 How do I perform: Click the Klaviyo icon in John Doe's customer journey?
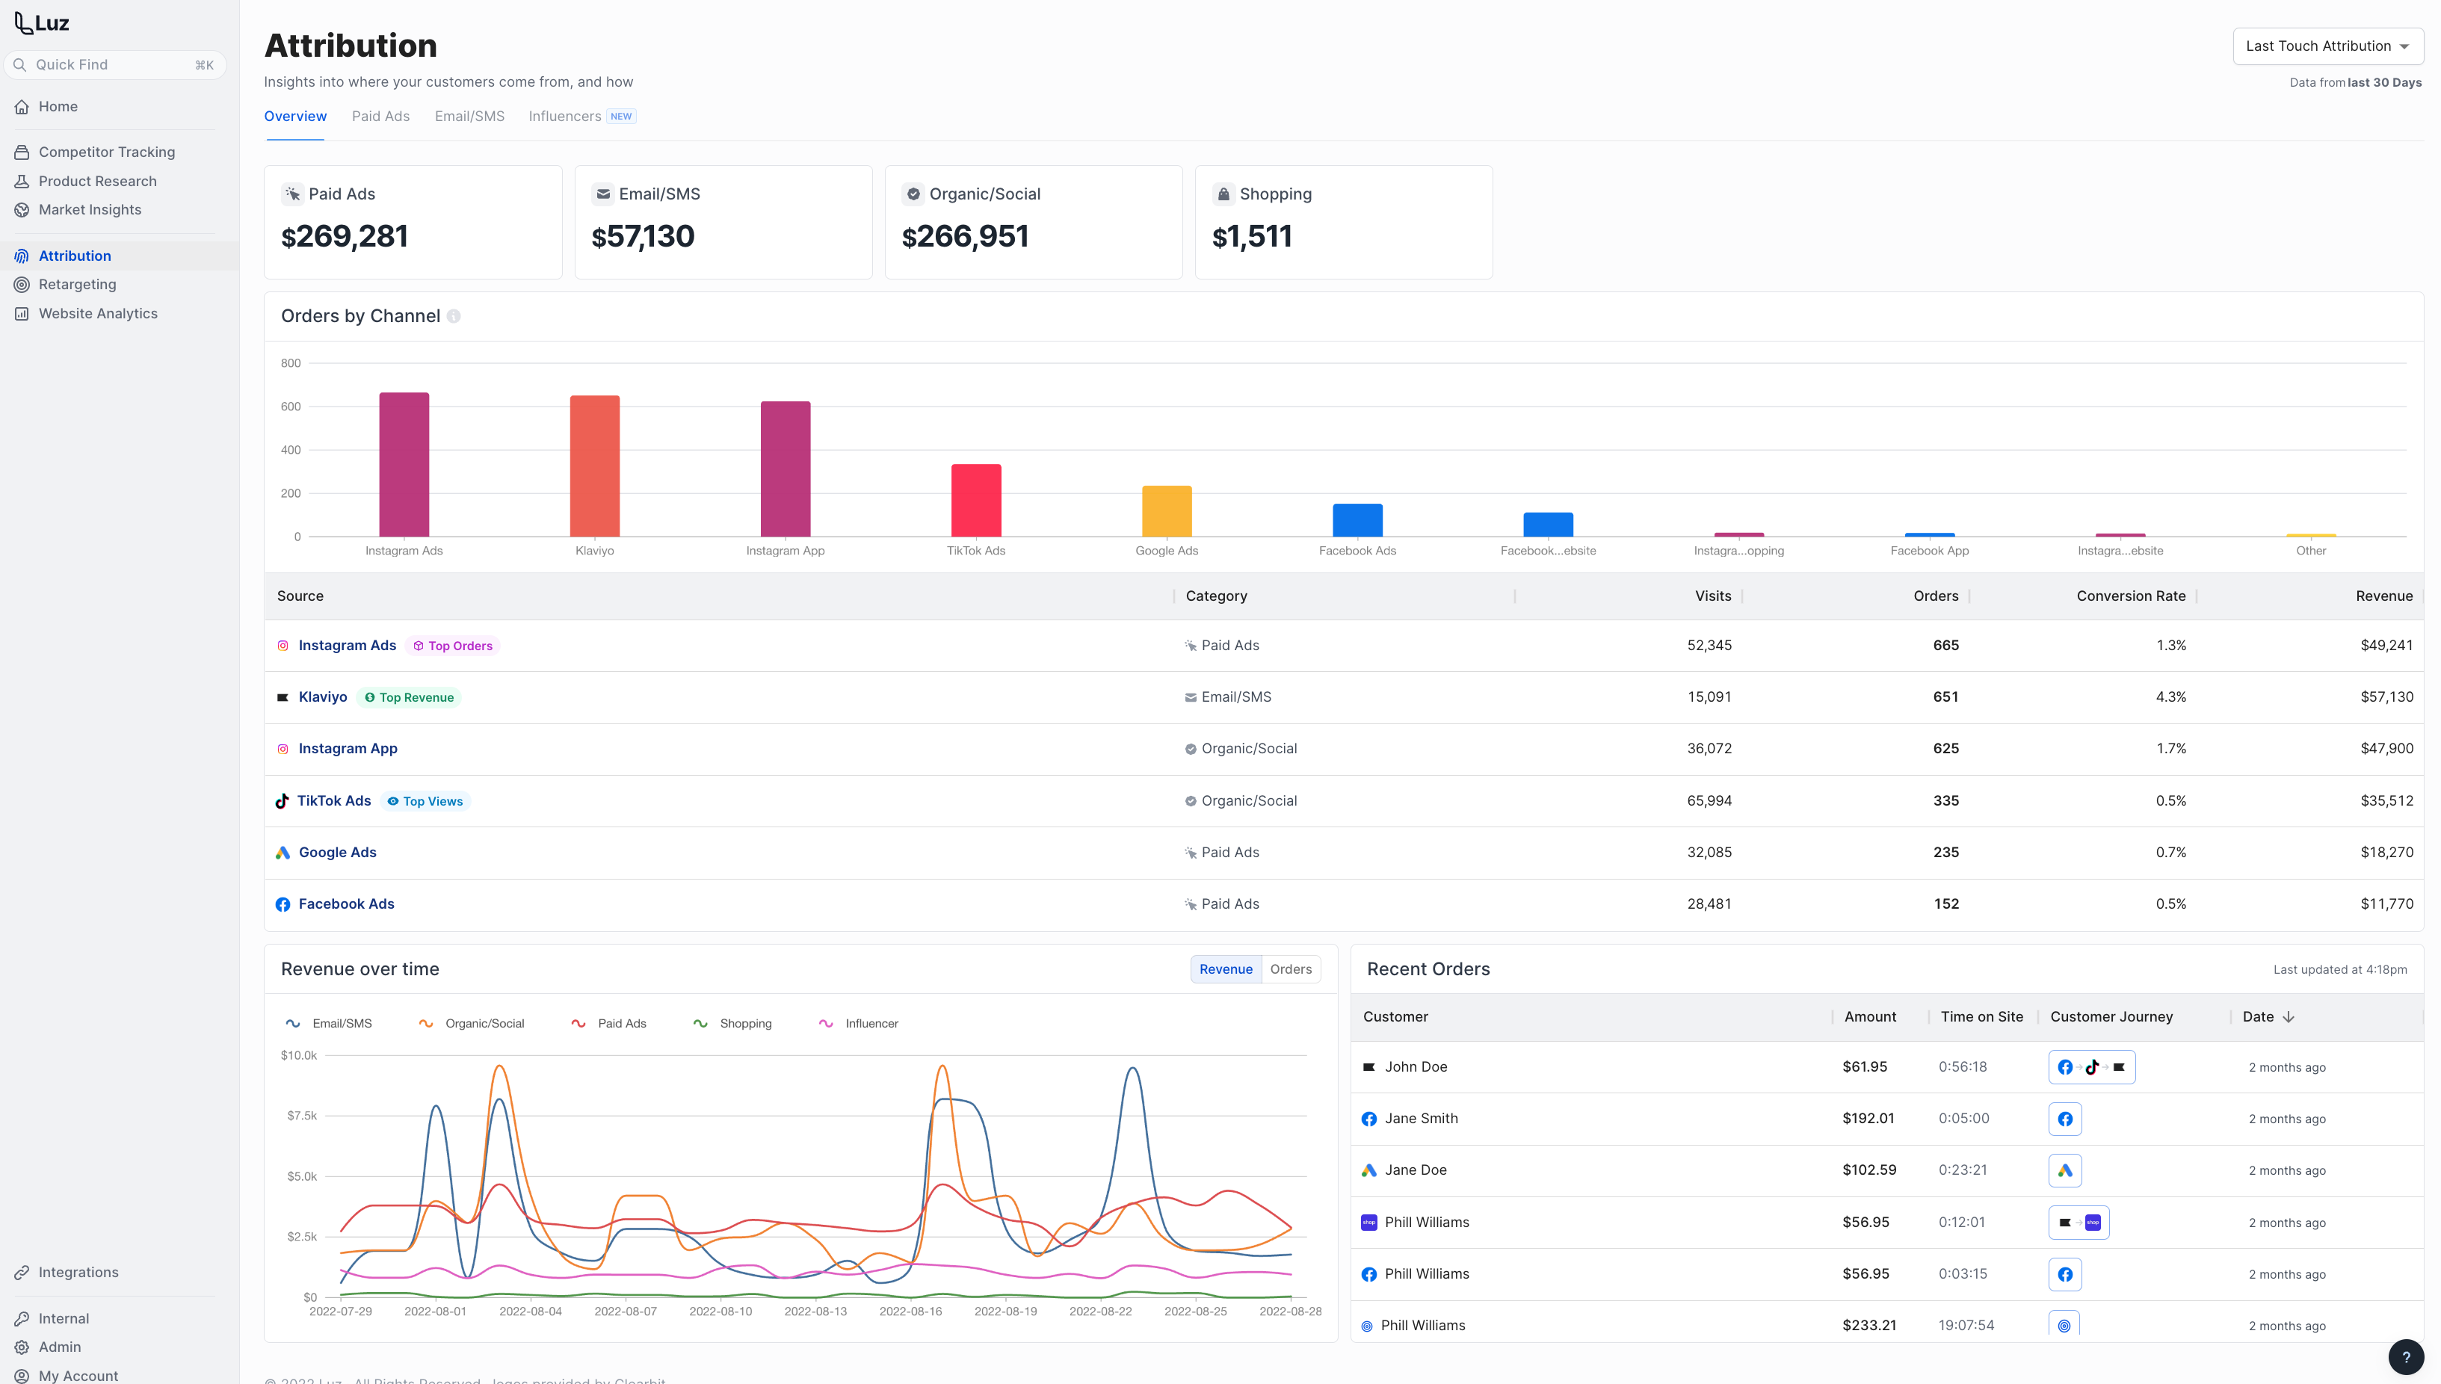pos(2119,1066)
